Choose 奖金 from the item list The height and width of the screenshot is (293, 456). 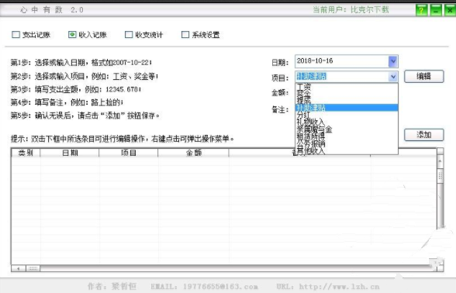click(x=347, y=93)
